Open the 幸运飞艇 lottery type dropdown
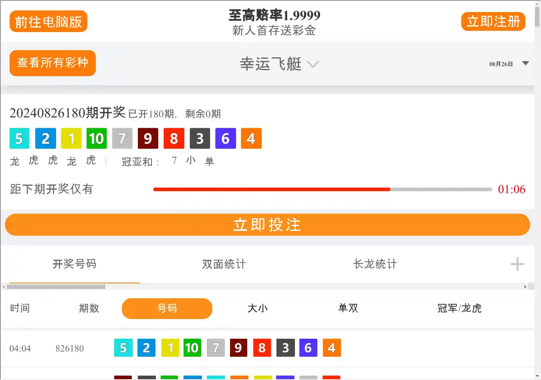The width and height of the screenshot is (541, 380). [279, 64]
